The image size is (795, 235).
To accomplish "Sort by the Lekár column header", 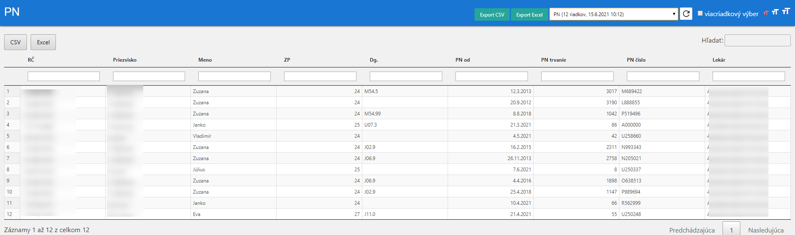I will [719, 60].
